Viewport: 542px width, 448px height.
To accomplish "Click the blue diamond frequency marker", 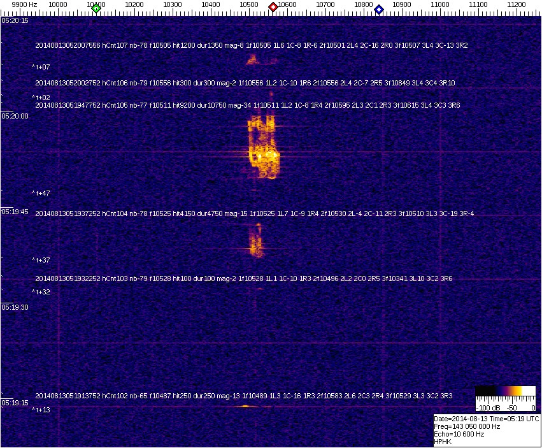I will 379,10.
